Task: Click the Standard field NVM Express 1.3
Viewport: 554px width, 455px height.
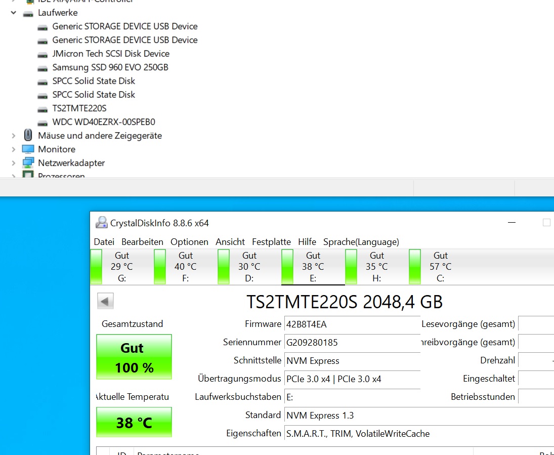Action: tap(419, 416)
